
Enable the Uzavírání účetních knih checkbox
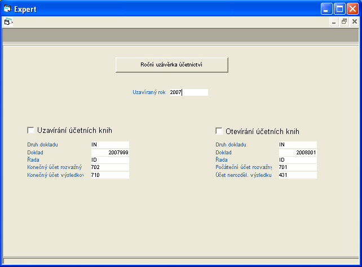click(31, 130)
